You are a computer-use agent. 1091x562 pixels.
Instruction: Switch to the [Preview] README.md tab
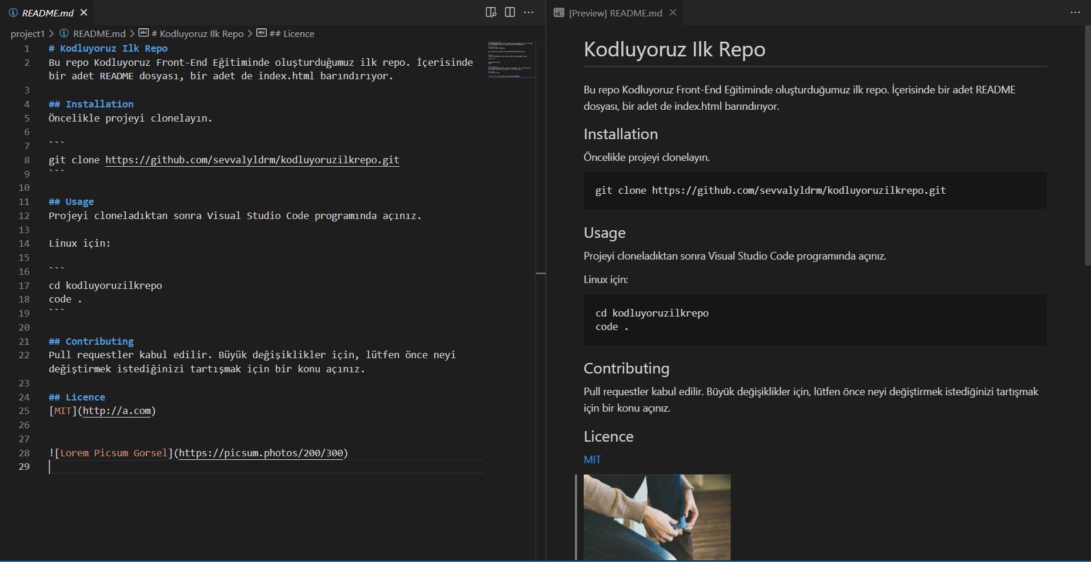click(x=615, y=12)
